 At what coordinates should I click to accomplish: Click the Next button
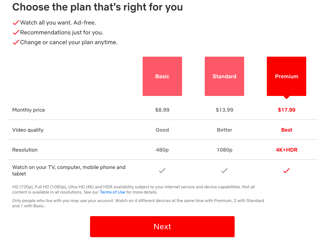(x=162, y=227)
